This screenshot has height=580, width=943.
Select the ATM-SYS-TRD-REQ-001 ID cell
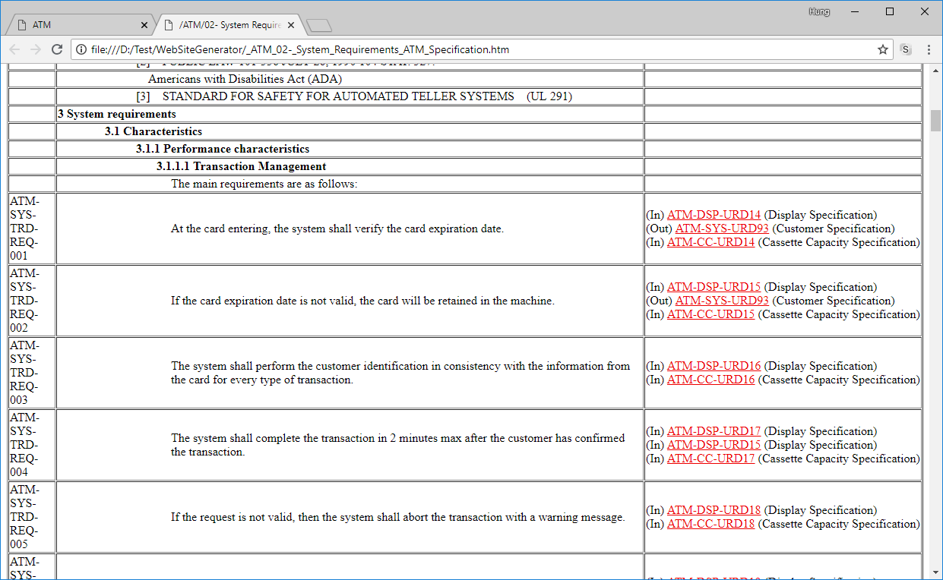(32, 229)
